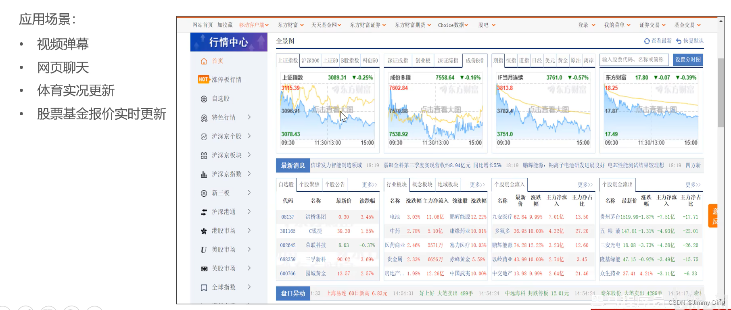
Task: Switch to the 地域板块 tab
Action: 448,184
